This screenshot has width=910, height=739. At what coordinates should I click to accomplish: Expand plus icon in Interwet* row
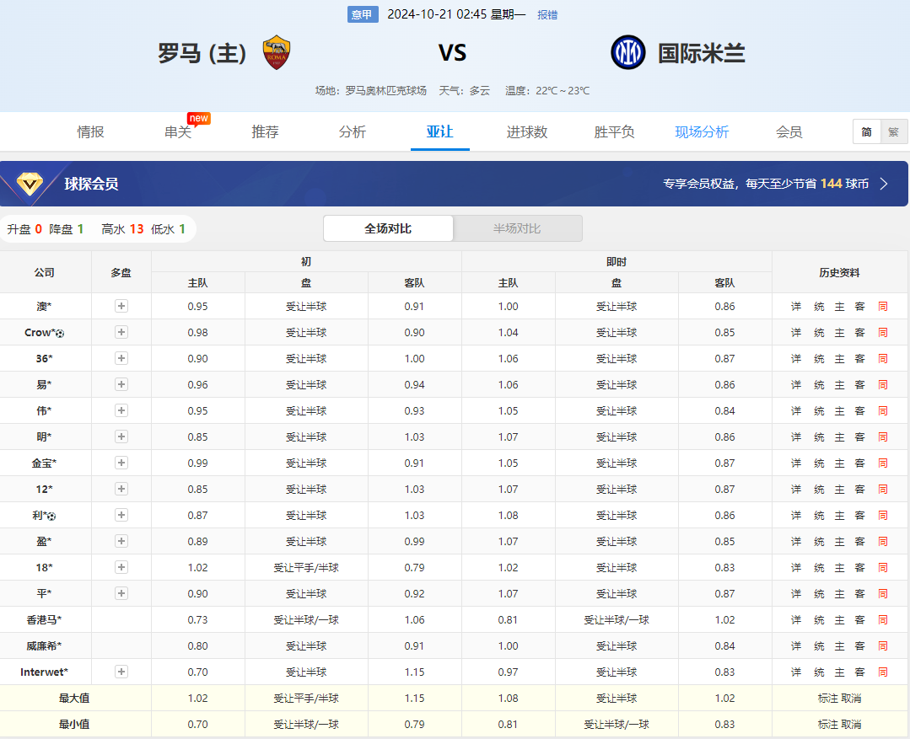(121, 672)
